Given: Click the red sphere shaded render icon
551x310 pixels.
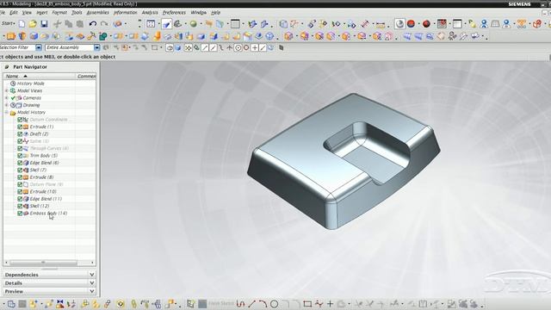Looking at the screenshot, I should (411, 24).
